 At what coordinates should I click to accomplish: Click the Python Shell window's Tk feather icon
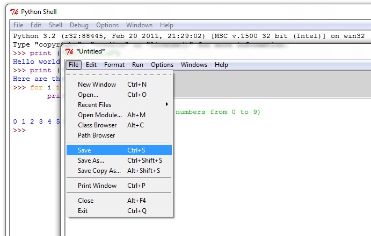14,12
